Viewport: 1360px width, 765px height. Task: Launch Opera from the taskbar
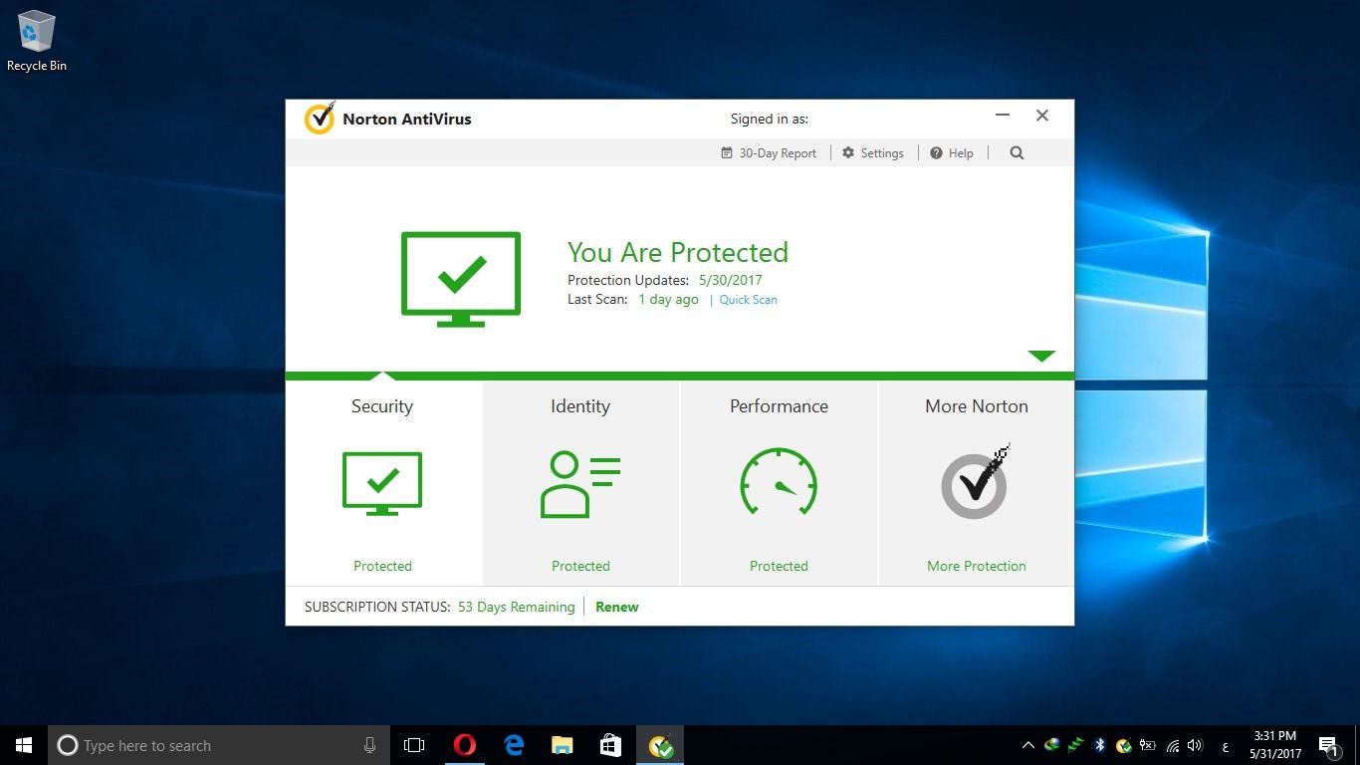pos(464,745)
